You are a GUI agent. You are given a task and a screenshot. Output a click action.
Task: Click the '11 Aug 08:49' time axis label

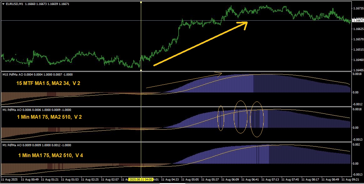[330, 180]
